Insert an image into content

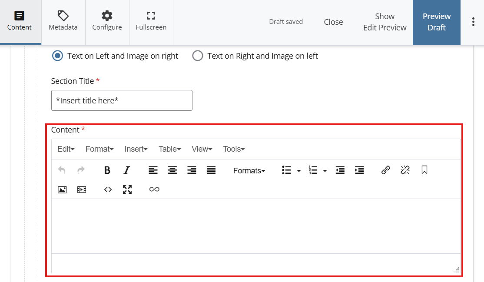pos(62,189)
